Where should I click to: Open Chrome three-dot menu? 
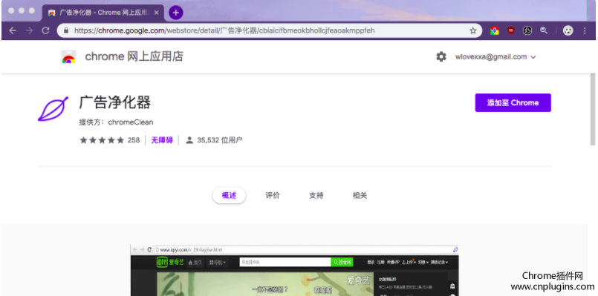(x=585, y=31)
